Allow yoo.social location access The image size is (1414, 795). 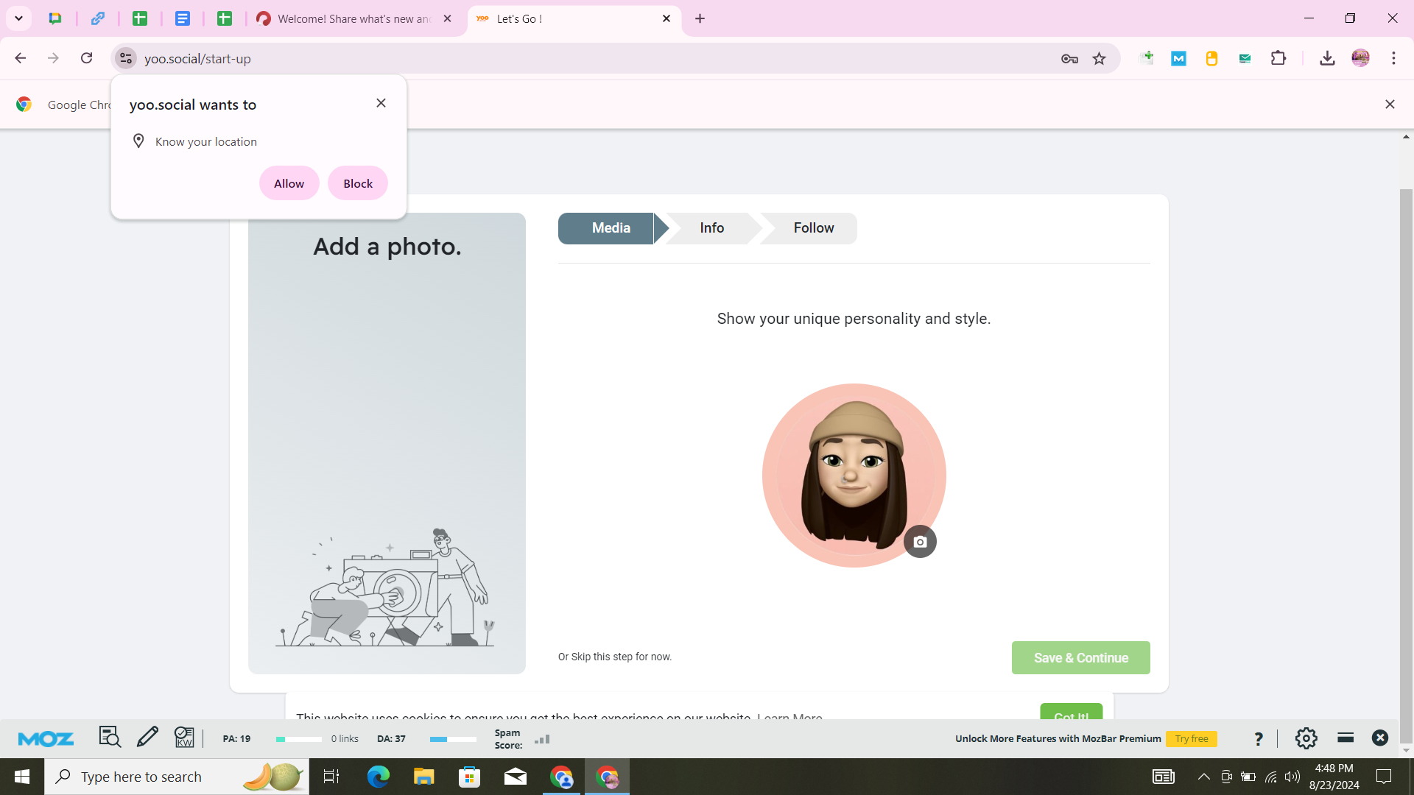[x=289, y=183]
